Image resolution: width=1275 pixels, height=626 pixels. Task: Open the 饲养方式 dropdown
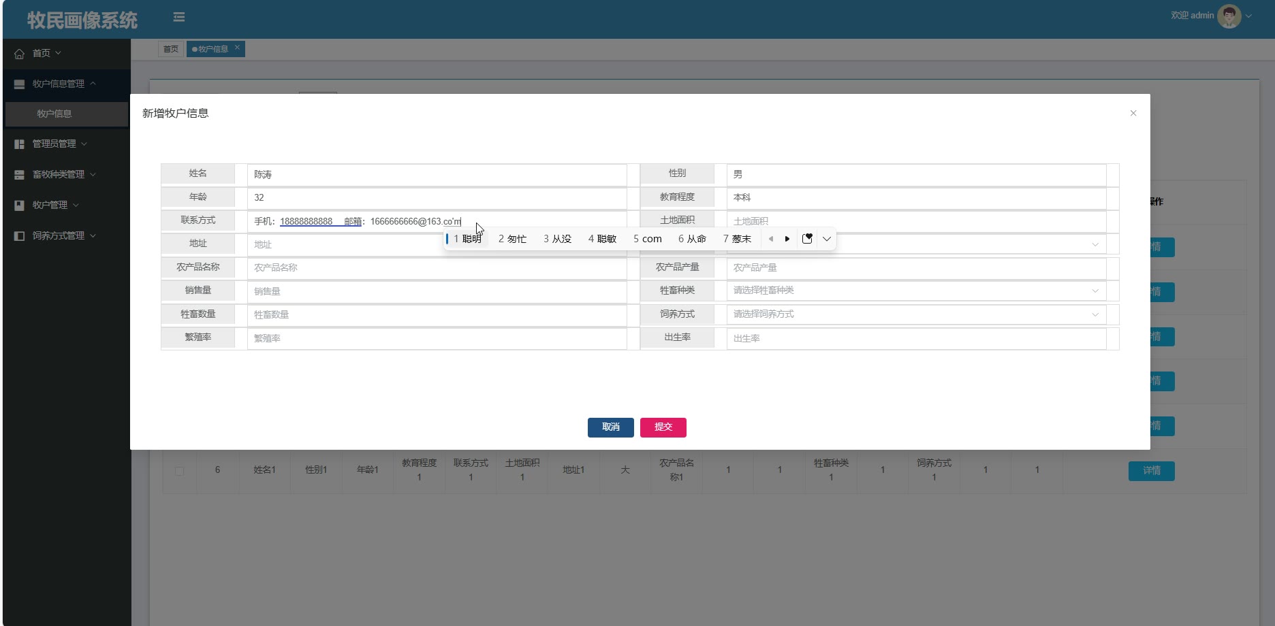[x=916, y=314]
